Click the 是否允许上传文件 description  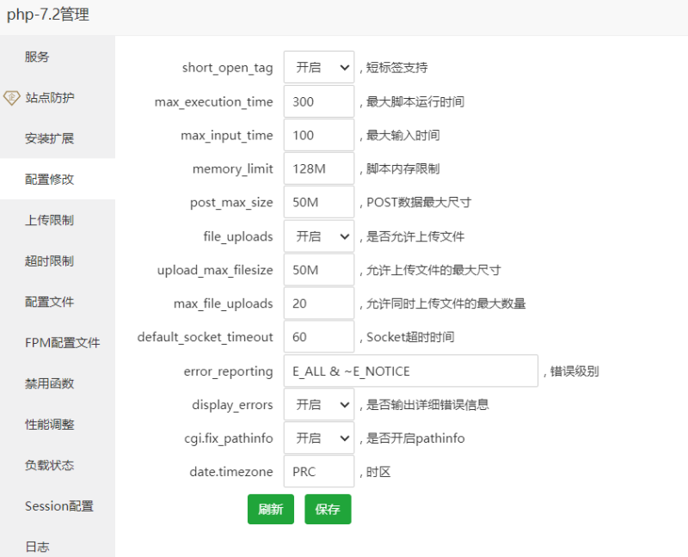click(415, 236)
